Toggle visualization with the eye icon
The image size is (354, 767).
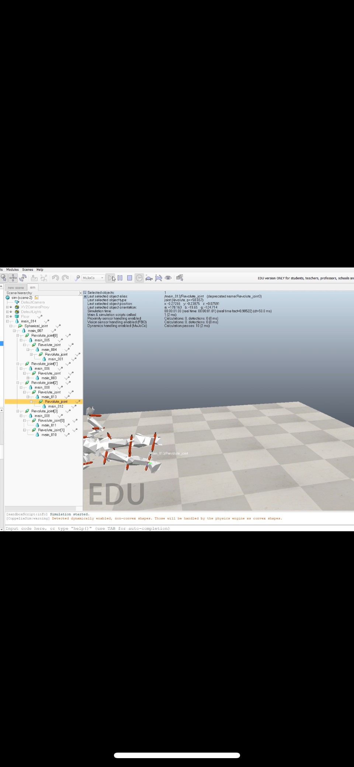tap(168, 278)
